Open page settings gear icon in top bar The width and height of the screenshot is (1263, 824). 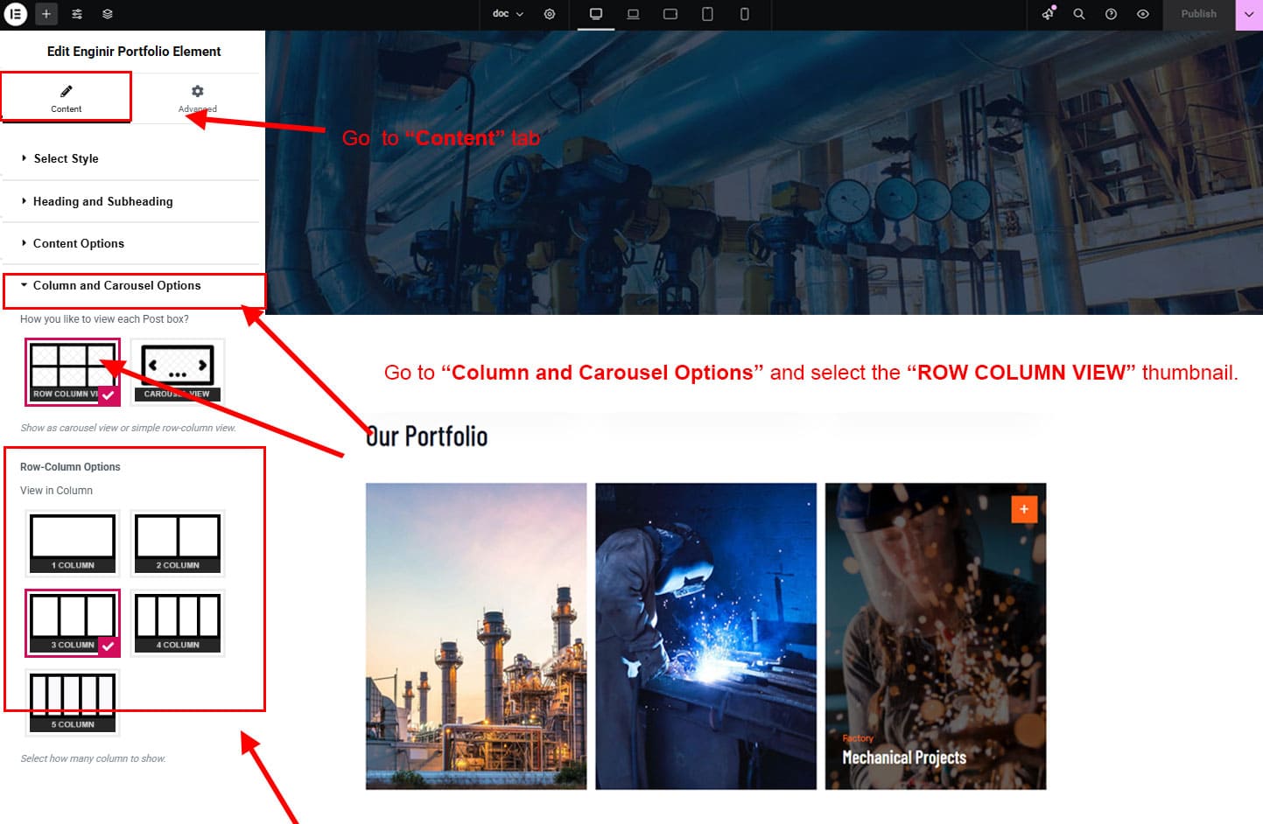550,14
